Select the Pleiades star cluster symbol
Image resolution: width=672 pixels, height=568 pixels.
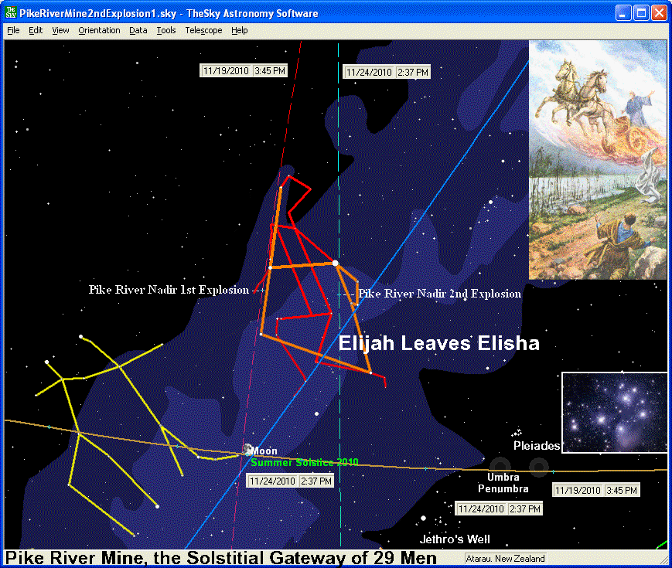517,433
